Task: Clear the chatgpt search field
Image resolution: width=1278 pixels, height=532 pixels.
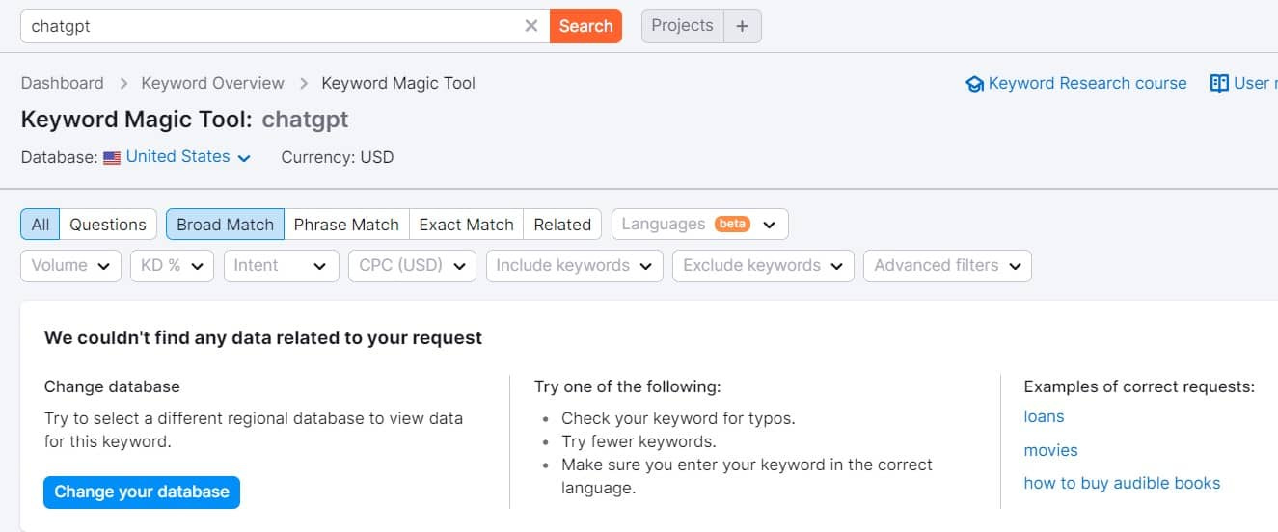Action: click(x=530, y=26)
